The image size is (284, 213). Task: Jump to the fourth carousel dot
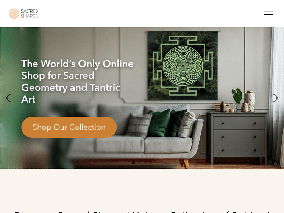click(150, 163)
